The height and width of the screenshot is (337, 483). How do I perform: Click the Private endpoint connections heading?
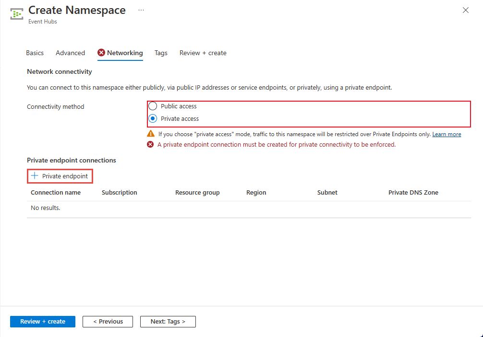pos(72,160)
